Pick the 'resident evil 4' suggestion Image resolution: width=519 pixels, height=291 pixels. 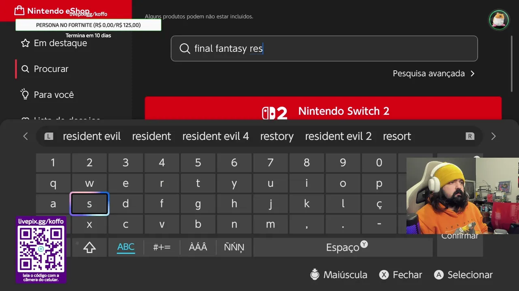(x=216, y=136)
